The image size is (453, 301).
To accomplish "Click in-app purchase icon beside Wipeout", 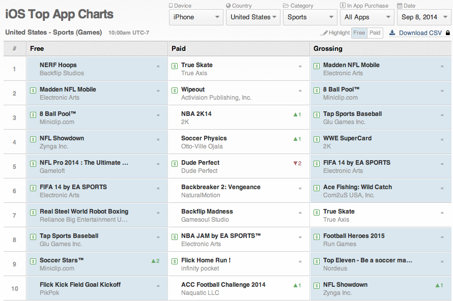I will (x=175, y=90).
